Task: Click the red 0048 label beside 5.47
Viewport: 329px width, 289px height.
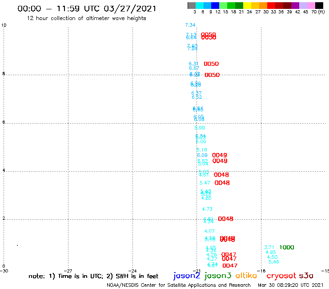Action: [222, 183]
